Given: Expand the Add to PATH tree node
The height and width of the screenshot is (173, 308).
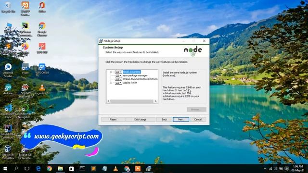Looking at the screenshot, I should (x=111, y=83).
